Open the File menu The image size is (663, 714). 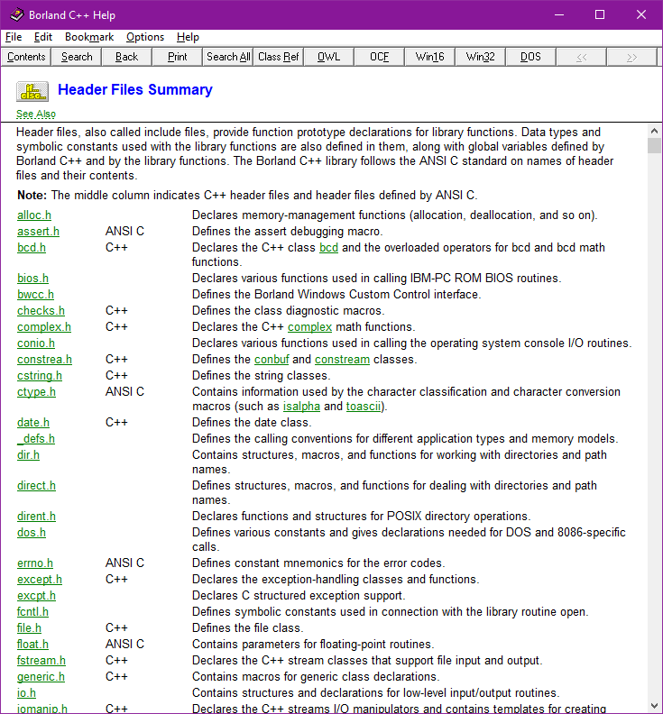(14, 37)
